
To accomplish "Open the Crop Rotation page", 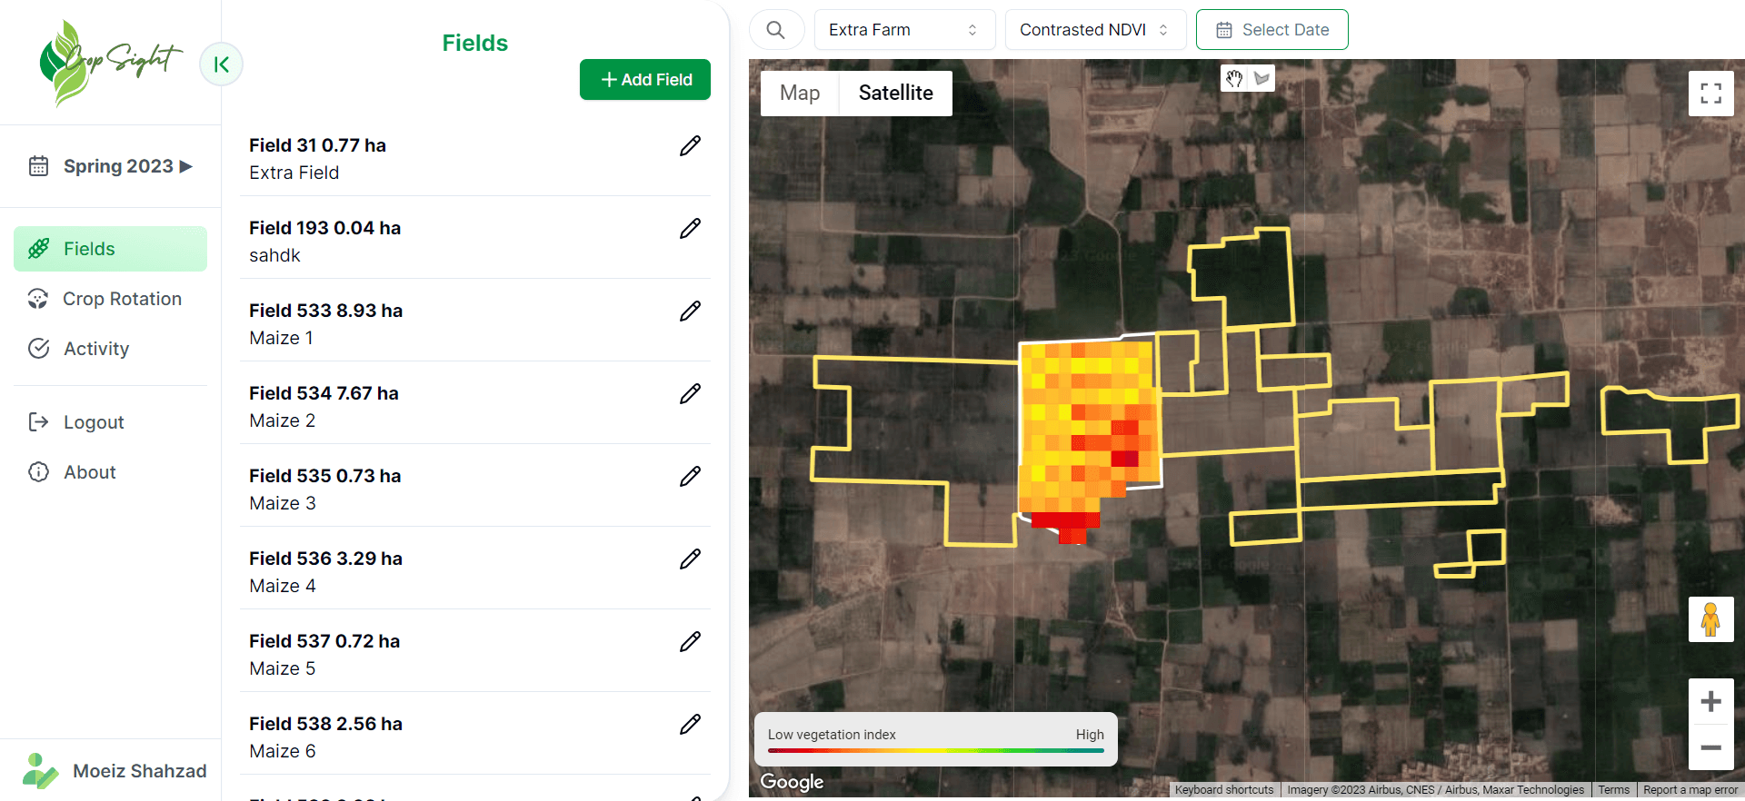I will 110,299.
